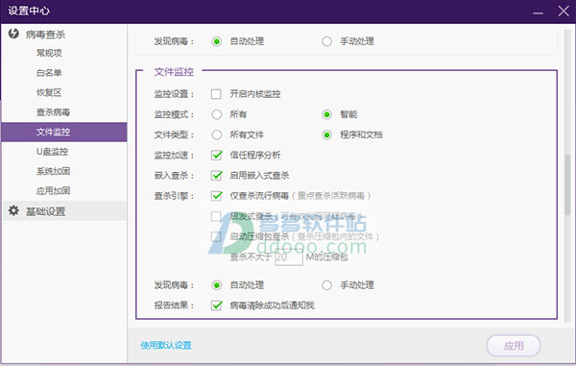Viewport: 576px width, 366px height.
Task: Toggle 病毒清除成功后通知我 checkbox
Action: (x=216, y=305)
